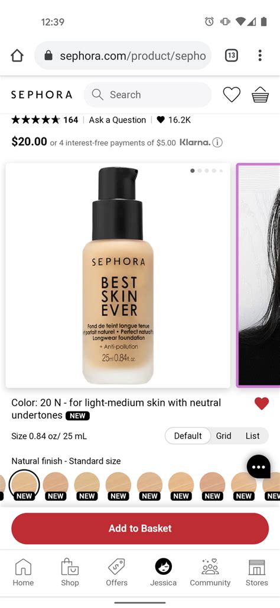Open the browser tab switcher showing 13
280x608 pixels.
pyautogui.click(x=232, y=56)
